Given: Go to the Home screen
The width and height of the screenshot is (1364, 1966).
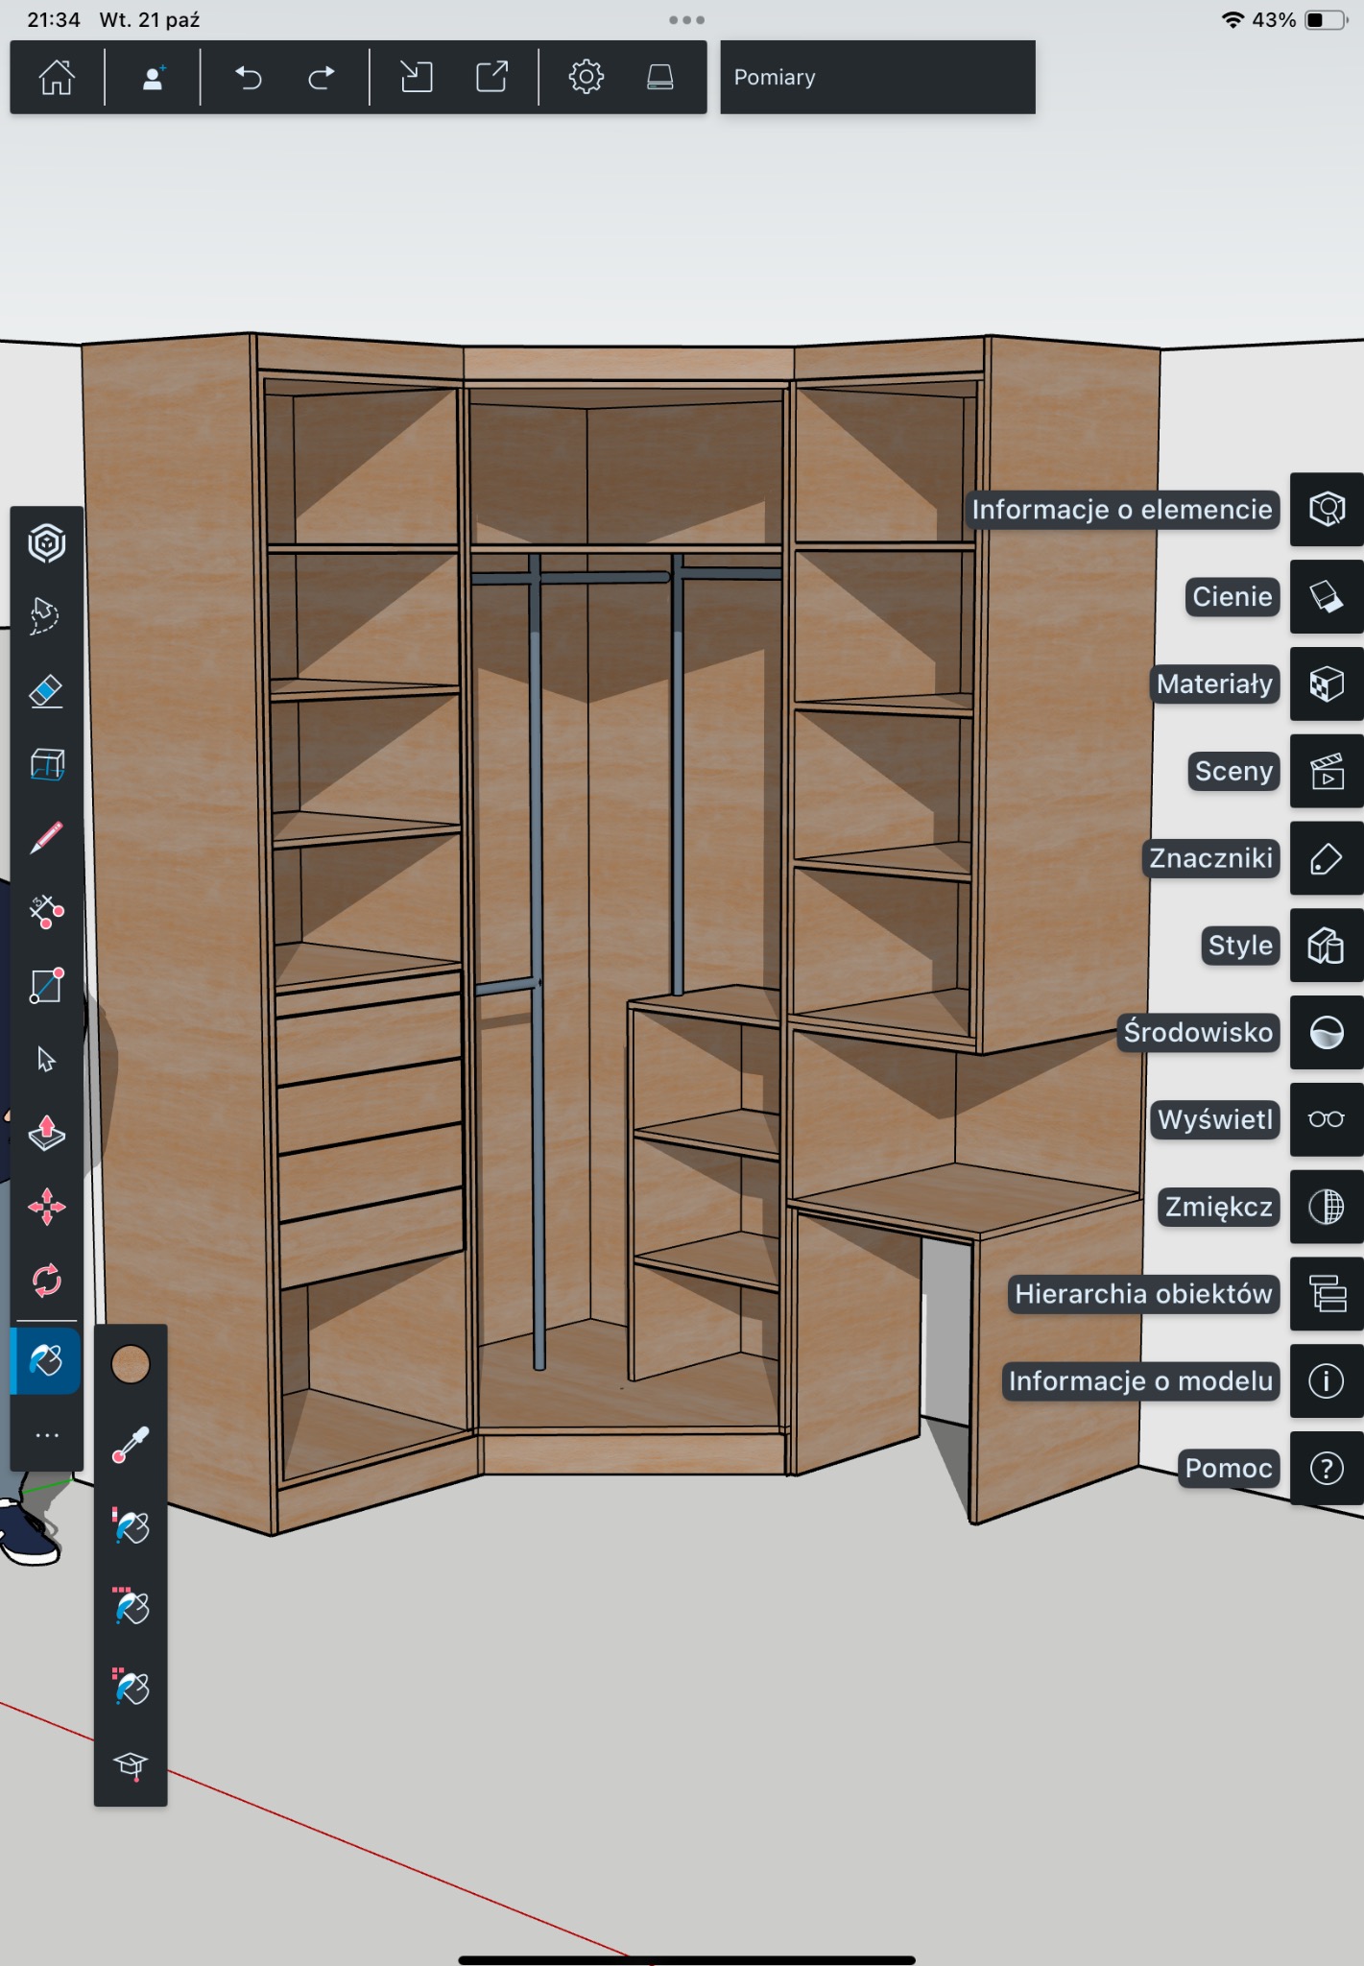Looking at the screenshot, I should click(57, 77).
